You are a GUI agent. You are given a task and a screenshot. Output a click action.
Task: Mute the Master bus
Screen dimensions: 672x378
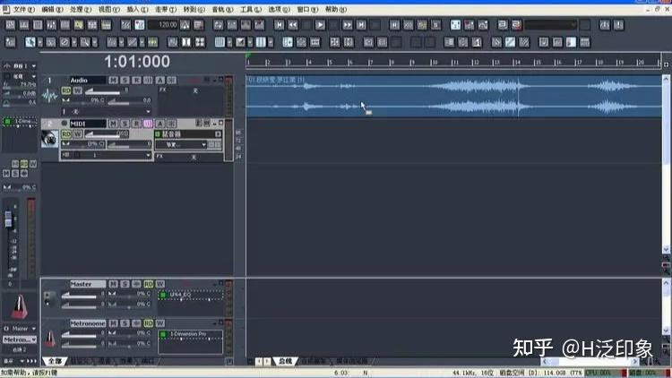pos(113,284)
